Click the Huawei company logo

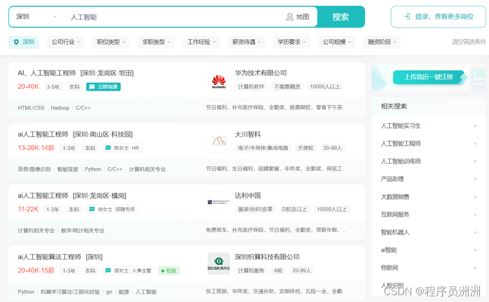coord(219,82)
